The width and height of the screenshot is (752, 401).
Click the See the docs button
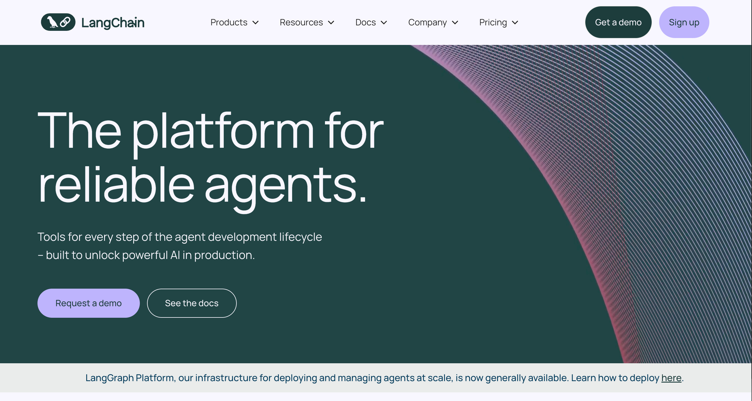point(191,303)
